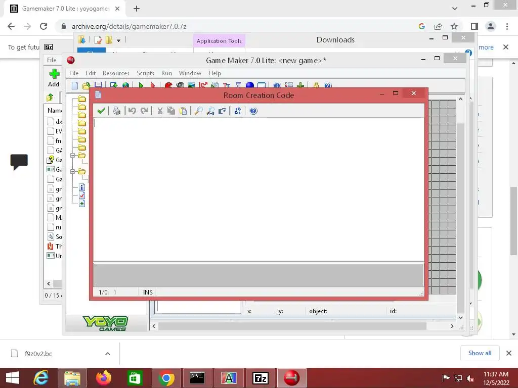
Task: Reload the archive.org page
Action: click(44, 26)
